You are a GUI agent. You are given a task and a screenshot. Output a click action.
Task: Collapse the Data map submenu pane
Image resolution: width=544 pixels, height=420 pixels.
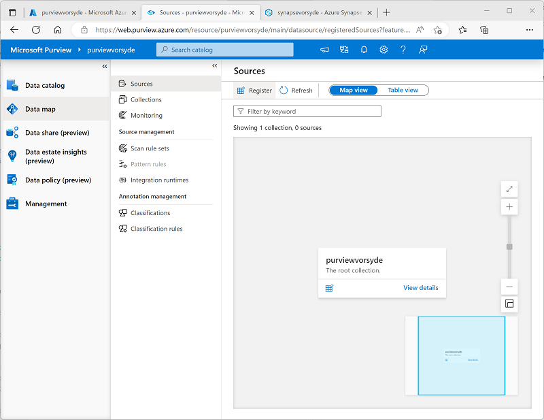tap(215, 65)
